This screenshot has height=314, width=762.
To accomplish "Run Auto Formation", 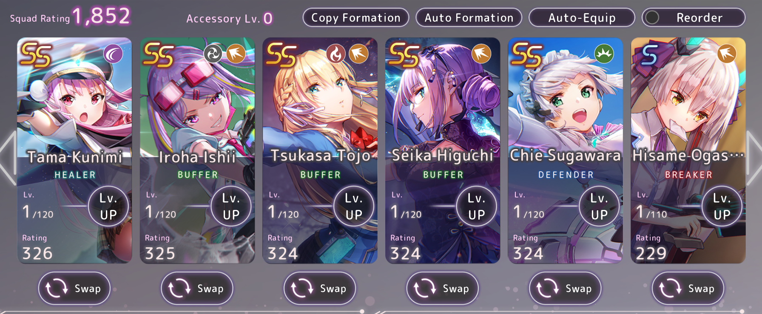I will (x=469, y=18).
